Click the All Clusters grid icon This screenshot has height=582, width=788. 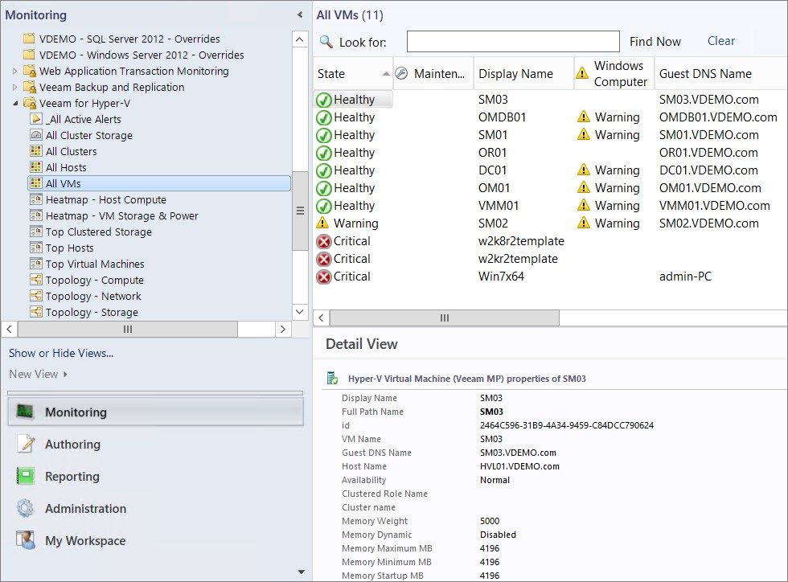pos(36,151)
